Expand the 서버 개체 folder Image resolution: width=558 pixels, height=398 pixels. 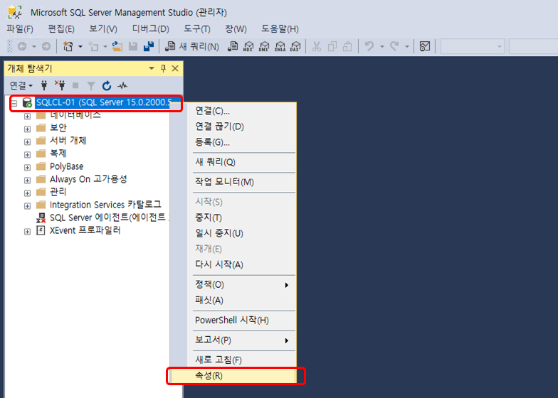[27, 142]
